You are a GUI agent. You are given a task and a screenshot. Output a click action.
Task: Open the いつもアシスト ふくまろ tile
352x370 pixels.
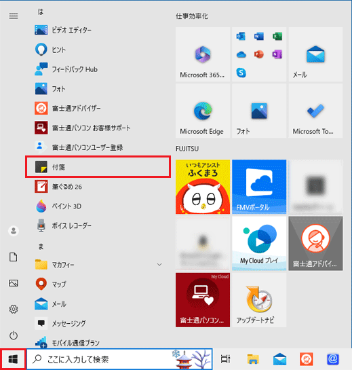[x=203, y=187]
